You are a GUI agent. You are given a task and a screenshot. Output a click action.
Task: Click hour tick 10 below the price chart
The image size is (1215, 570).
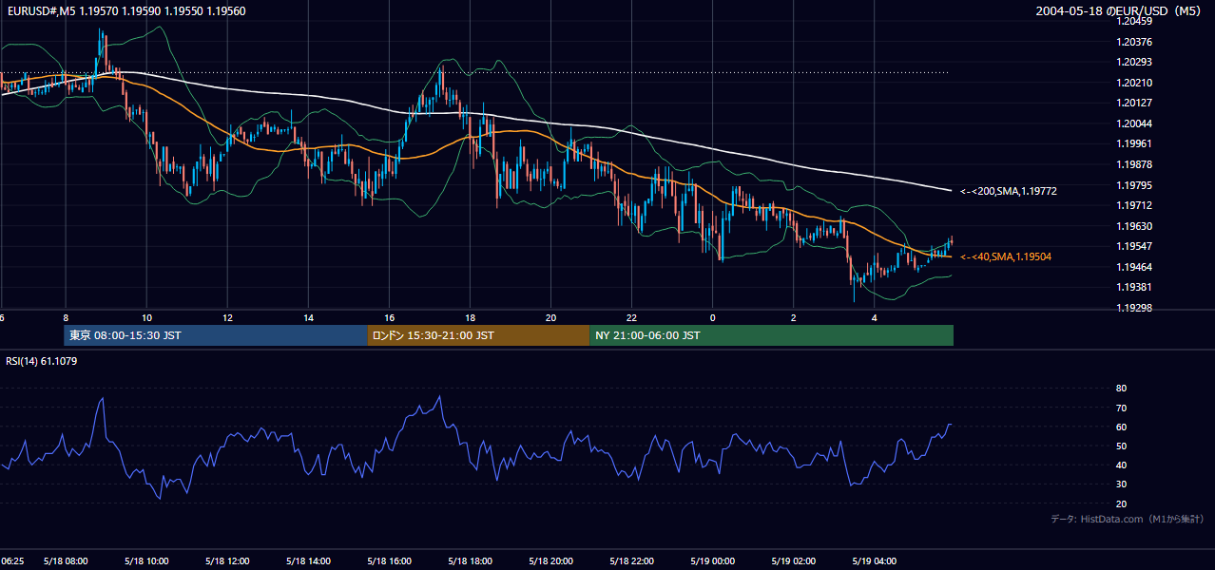click(x=146, y=317)
